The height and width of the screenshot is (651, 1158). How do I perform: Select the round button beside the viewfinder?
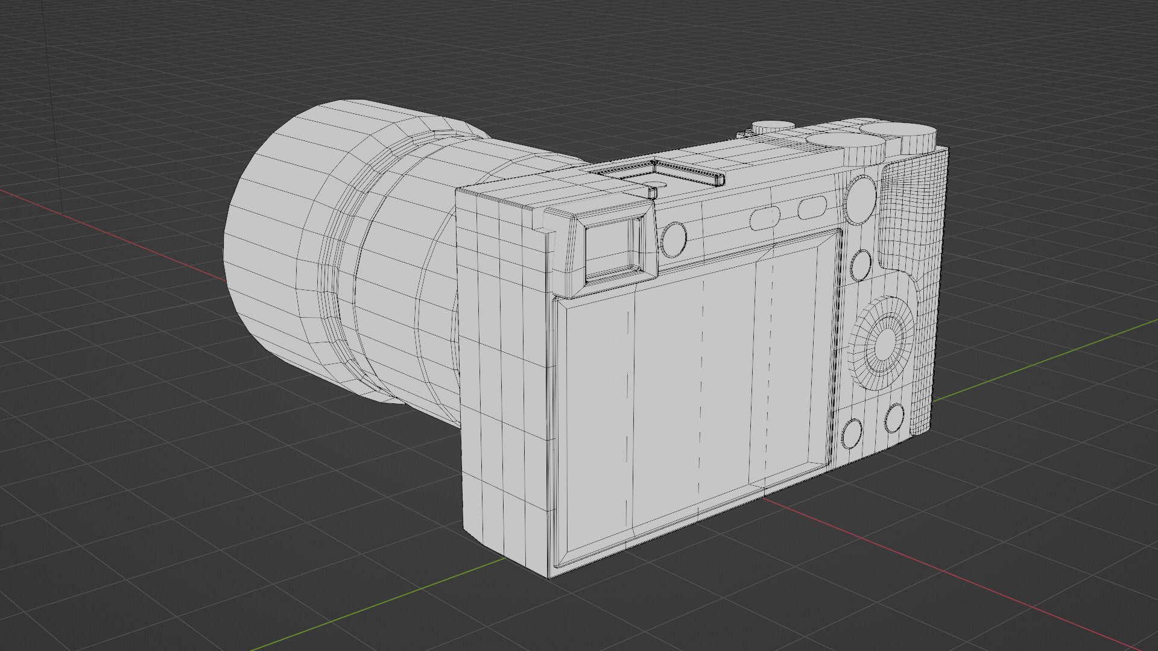coord(673,240)
